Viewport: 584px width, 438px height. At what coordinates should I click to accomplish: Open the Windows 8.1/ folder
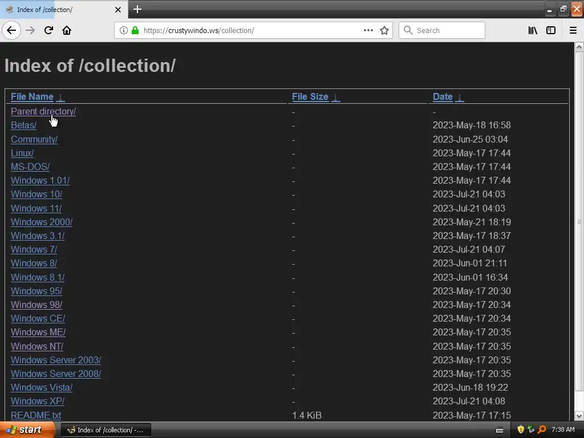38,278
